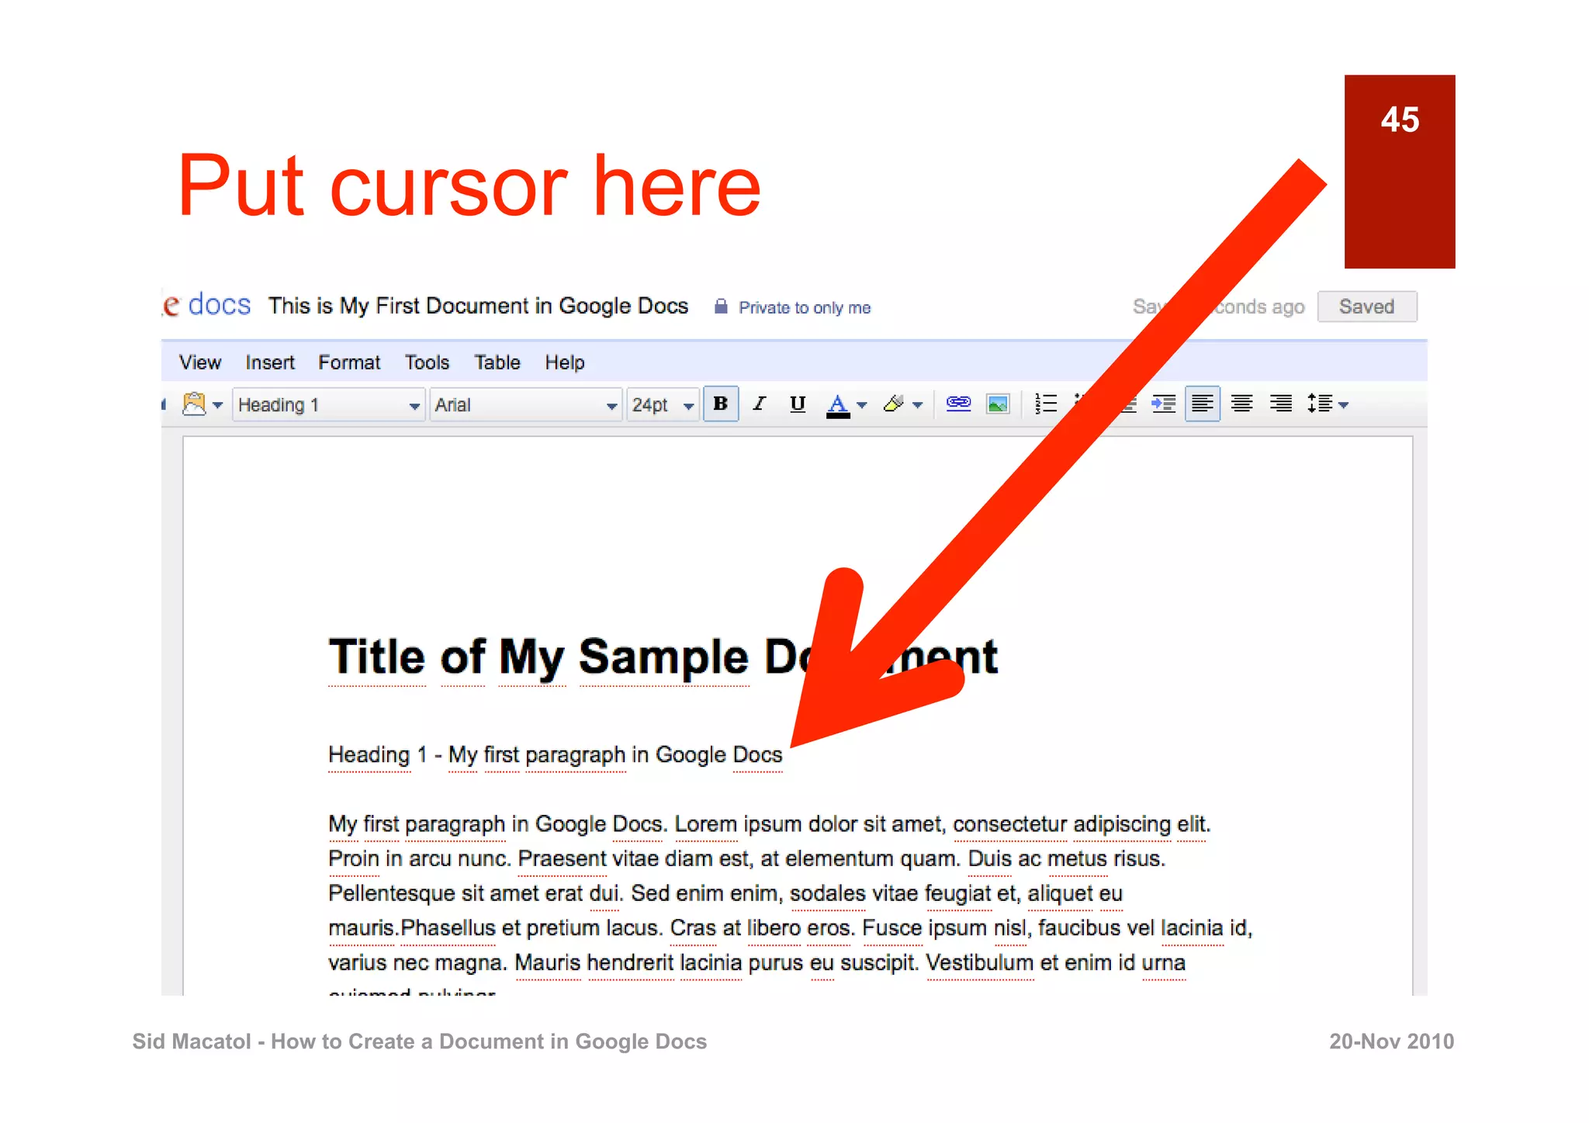Screen dimensions: 1589x1123
Task: Expand the line spacing dropdown arrow
Action: coord(1344,405)
